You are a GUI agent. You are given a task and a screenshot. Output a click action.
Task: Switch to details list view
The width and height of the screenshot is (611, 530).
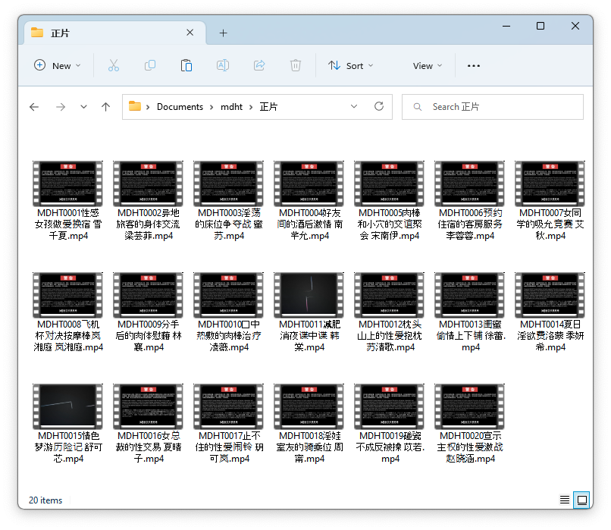click(x=565, y=500)
